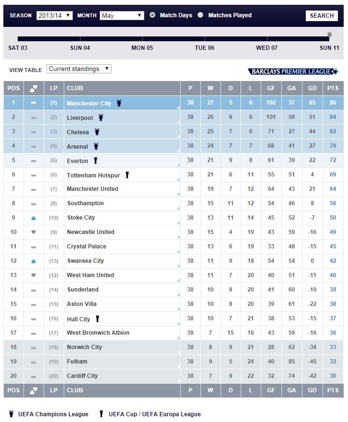The height and width of the screenshot is (422, 348).
Task: Sort table by GD column header
Action: [312, 88]
